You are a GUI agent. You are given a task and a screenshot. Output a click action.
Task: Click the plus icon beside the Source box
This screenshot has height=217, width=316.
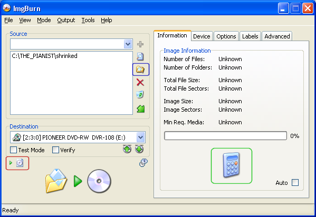coord(140,44)
